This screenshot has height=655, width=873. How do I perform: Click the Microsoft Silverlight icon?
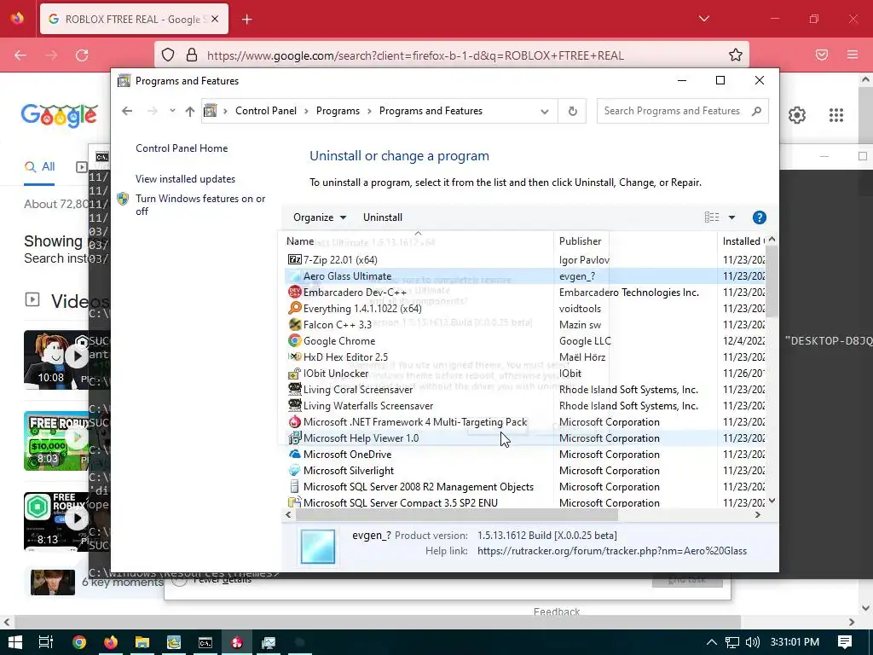[294, 470]
